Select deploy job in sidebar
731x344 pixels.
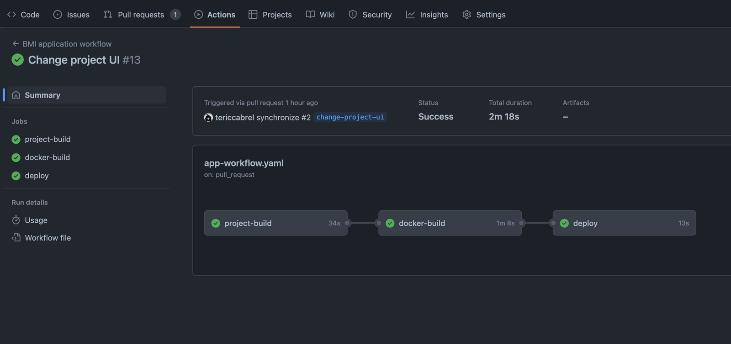pos(37,176)
